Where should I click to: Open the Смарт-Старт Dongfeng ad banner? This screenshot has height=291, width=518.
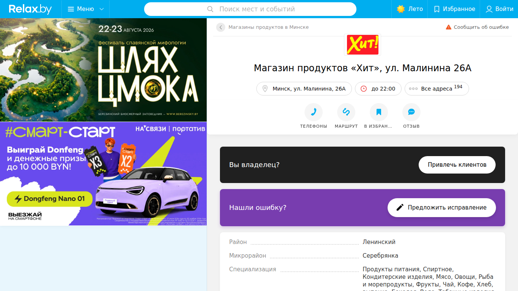(x=103, y=174)
